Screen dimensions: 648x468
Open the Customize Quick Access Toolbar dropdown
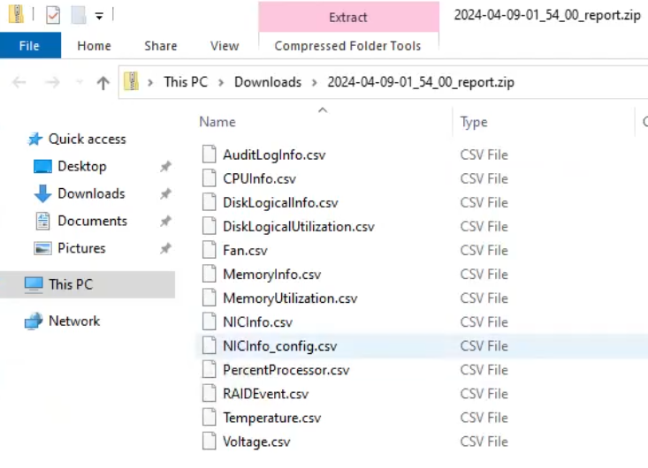[x=99, y=16]
